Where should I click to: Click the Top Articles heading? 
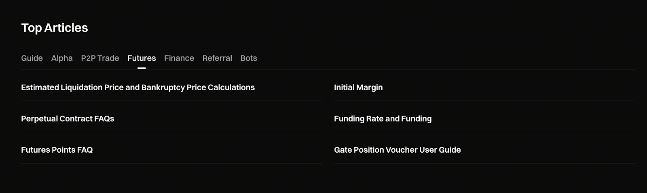point(55,28)
